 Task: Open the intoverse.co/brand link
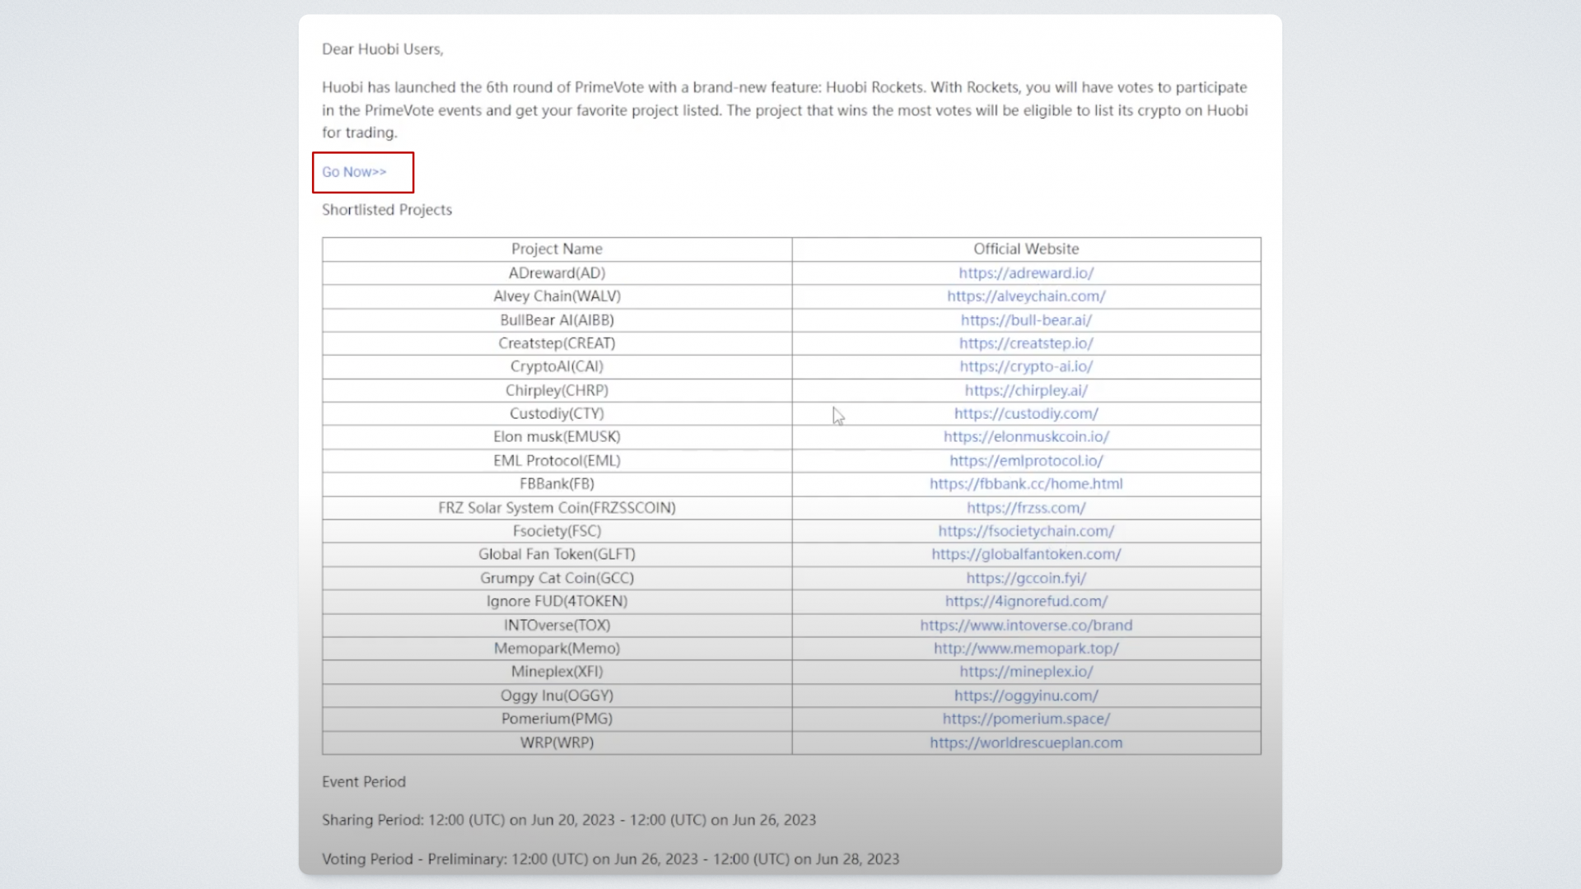[1026, 626]
